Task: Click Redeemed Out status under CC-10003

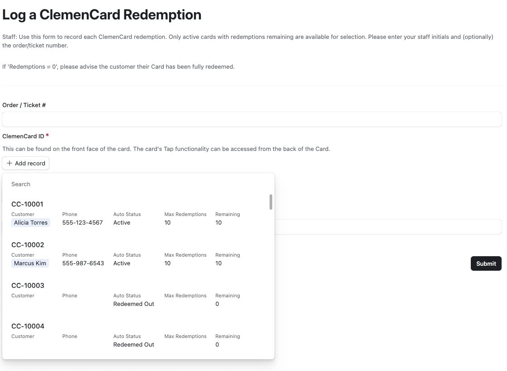Action: click(x=133, y=304)
